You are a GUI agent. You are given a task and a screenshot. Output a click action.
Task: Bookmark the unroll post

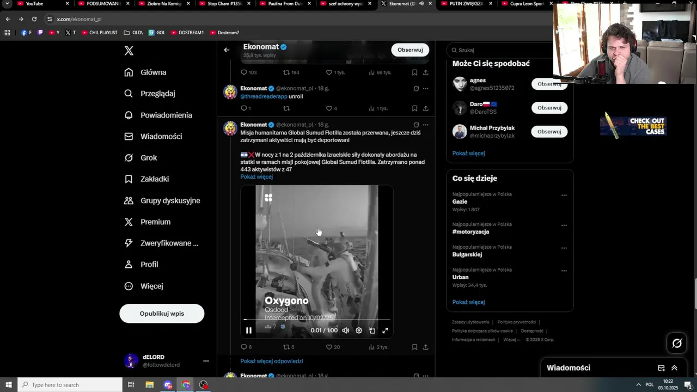[414, 108]
